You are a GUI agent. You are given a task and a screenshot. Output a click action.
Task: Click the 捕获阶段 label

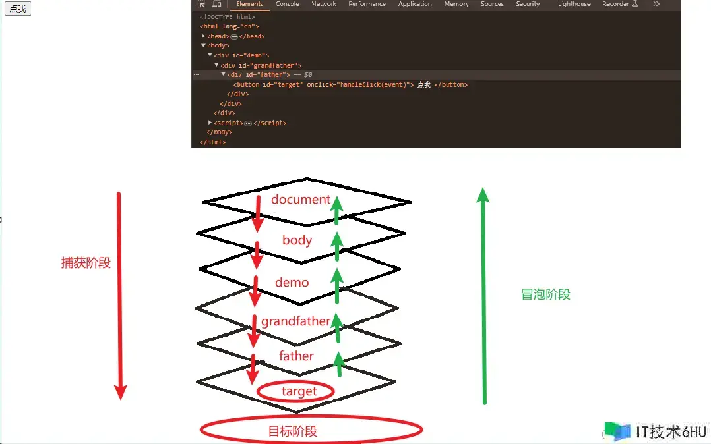86,263
